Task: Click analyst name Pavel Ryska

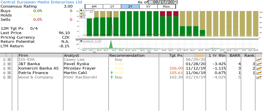Action: [x=76, y=64]
